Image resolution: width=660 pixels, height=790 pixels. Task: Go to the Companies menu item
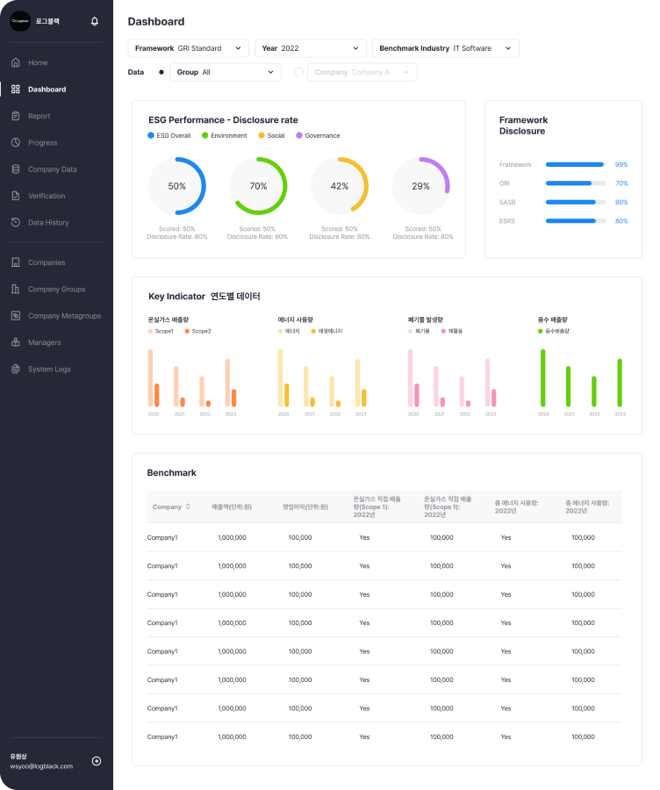tap(47, 262)
